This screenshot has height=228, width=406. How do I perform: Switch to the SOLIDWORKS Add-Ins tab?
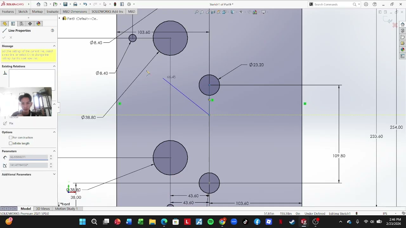pos(107,12)
